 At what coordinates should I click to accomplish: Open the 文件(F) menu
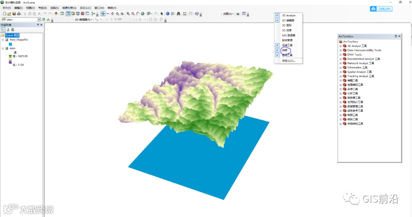pyautogui.click(x=6, y=8)
